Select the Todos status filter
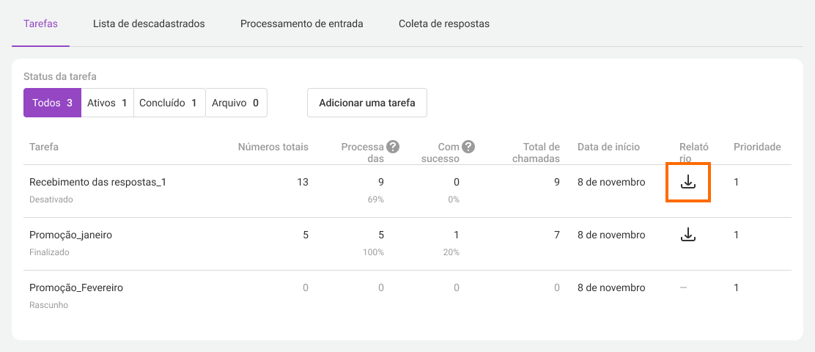 tap(53, 103)
